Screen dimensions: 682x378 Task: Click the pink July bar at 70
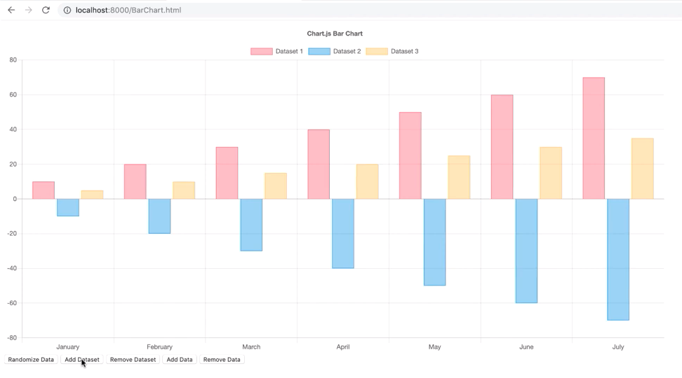pyautogui.click(x=594, y=139)
